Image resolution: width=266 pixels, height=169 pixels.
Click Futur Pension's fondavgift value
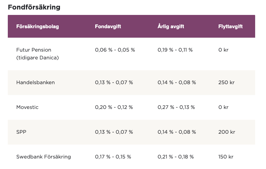[115, 50]
